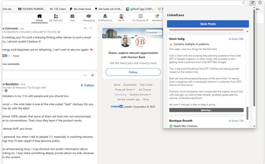Click the LinkedLens popup title
265x164 pixels.
pyautogui.click(x=176, y=15)
